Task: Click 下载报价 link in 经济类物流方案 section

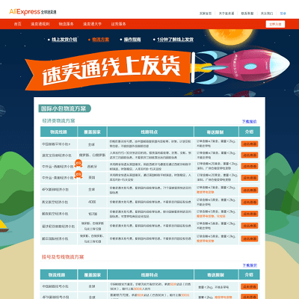Action: pos(250,121)
